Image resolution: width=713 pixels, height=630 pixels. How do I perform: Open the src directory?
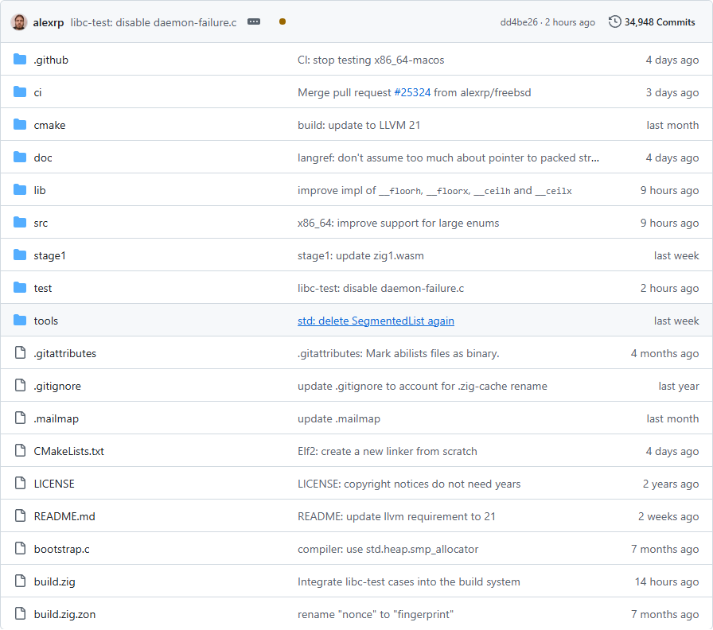[x=41, y=223]
